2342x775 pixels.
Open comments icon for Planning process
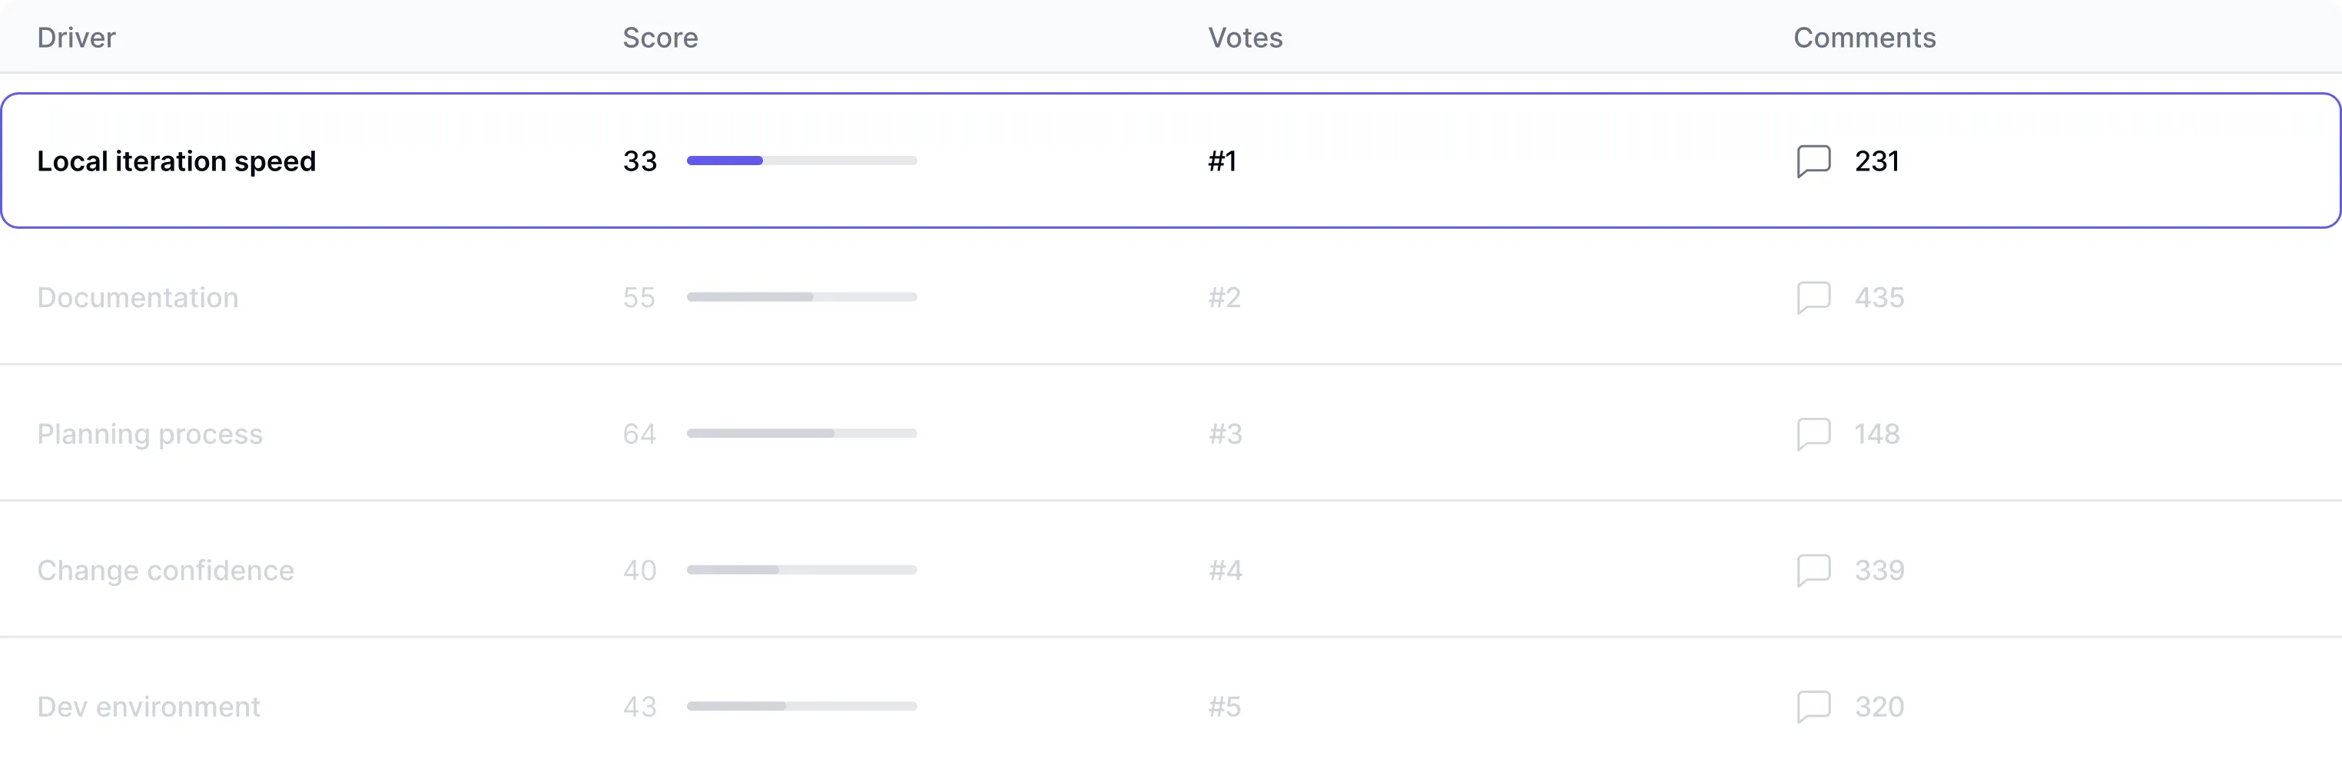click(1813, 433)
